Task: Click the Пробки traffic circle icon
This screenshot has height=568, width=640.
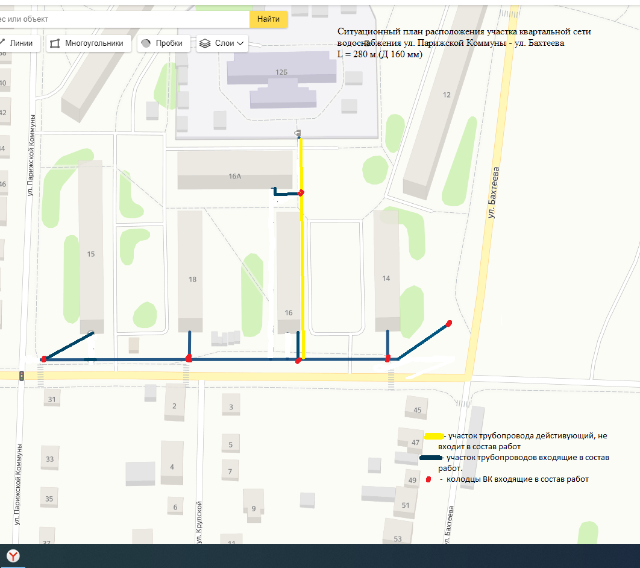Action: 145,43
